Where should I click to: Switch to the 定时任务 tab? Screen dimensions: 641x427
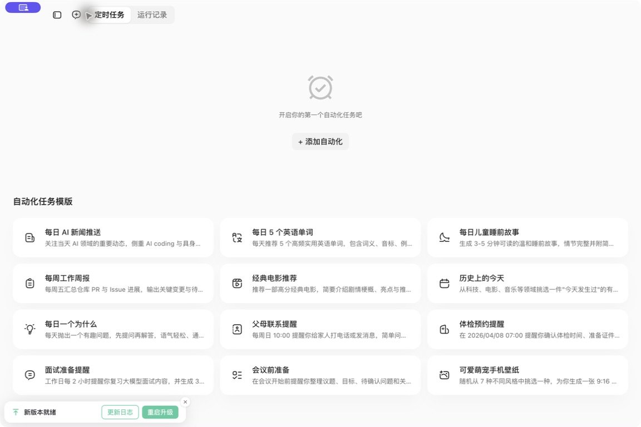coord(109,14)
